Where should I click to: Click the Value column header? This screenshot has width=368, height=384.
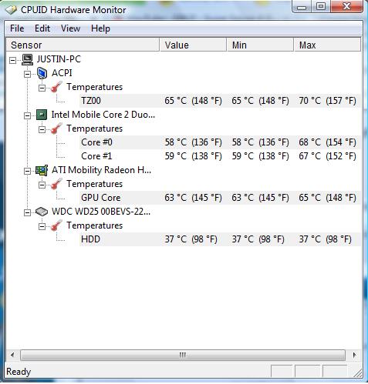193,45
